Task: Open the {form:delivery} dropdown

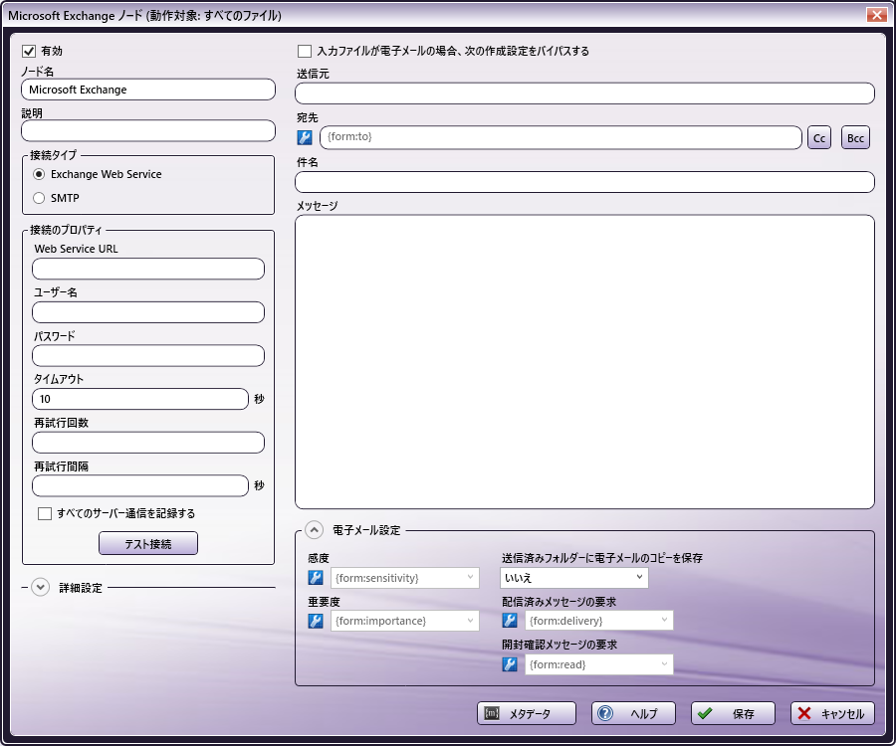Action: point(599,621)
